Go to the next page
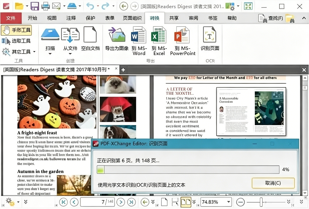This screenshot has width=309, height=209. [121, 202]
